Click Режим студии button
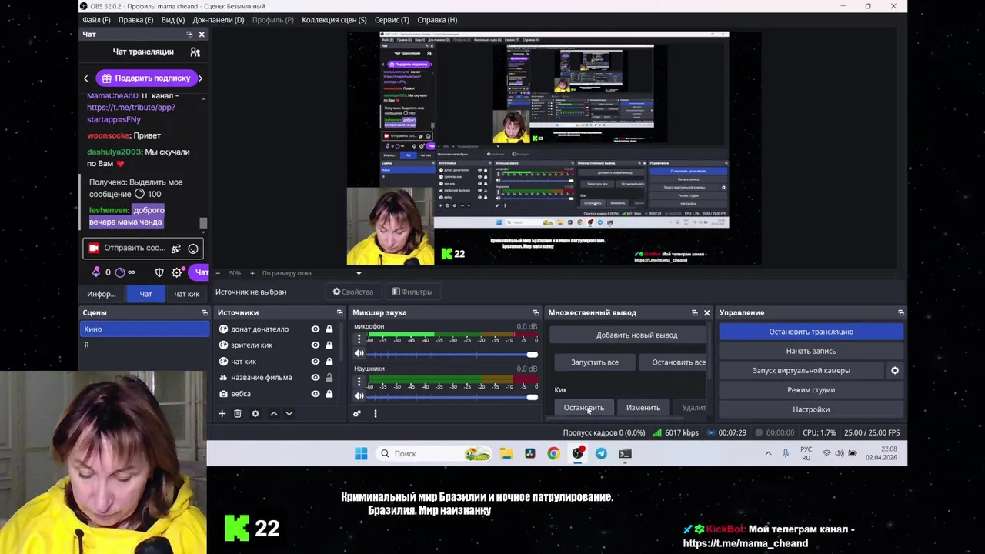Viewport: 985px width, 554px height. [811, 390]
